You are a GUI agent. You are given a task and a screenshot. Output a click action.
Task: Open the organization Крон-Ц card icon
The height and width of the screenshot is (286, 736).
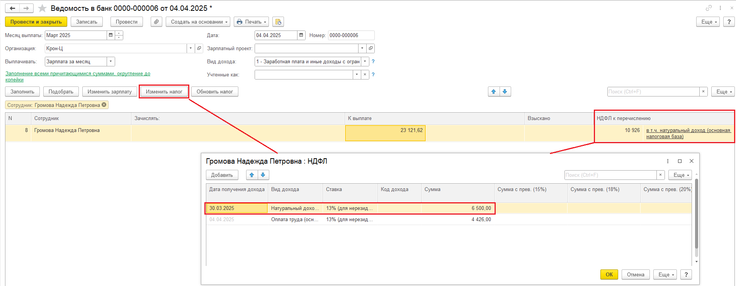point(199,48)
